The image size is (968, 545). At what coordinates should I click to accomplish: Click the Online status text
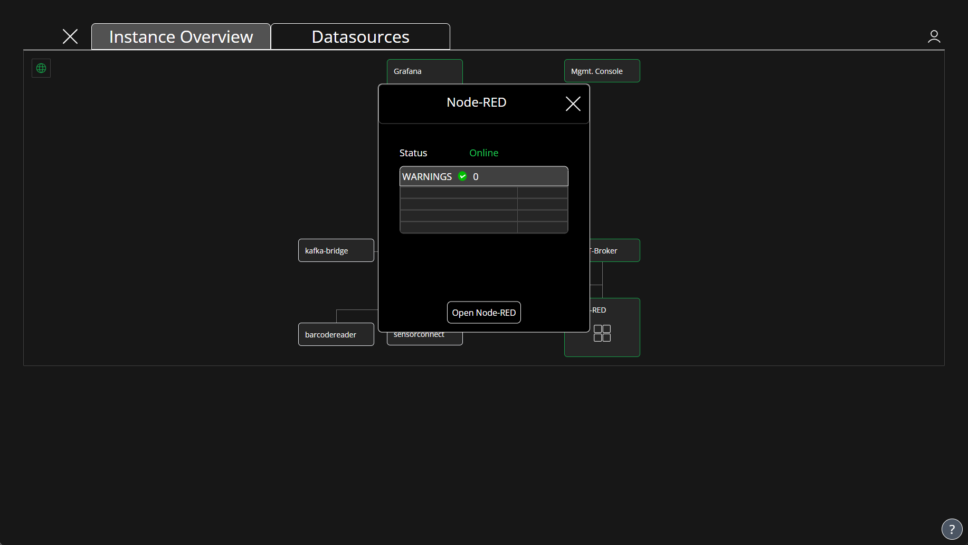483,153
